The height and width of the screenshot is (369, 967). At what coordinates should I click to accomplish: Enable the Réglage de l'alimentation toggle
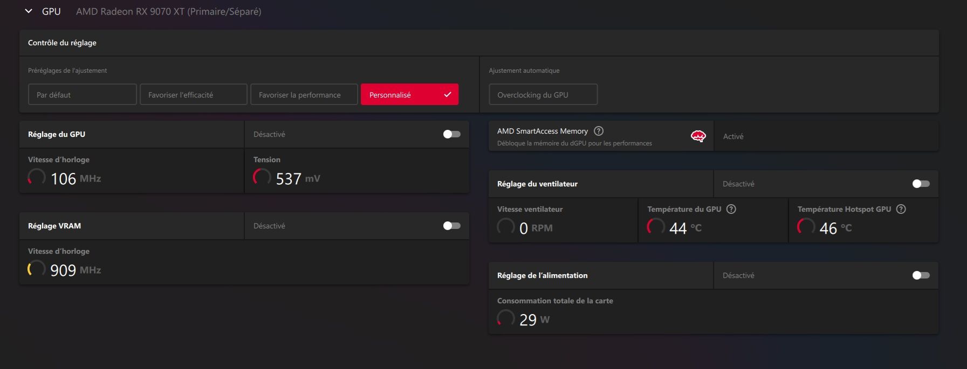click(x=921, y=275)
